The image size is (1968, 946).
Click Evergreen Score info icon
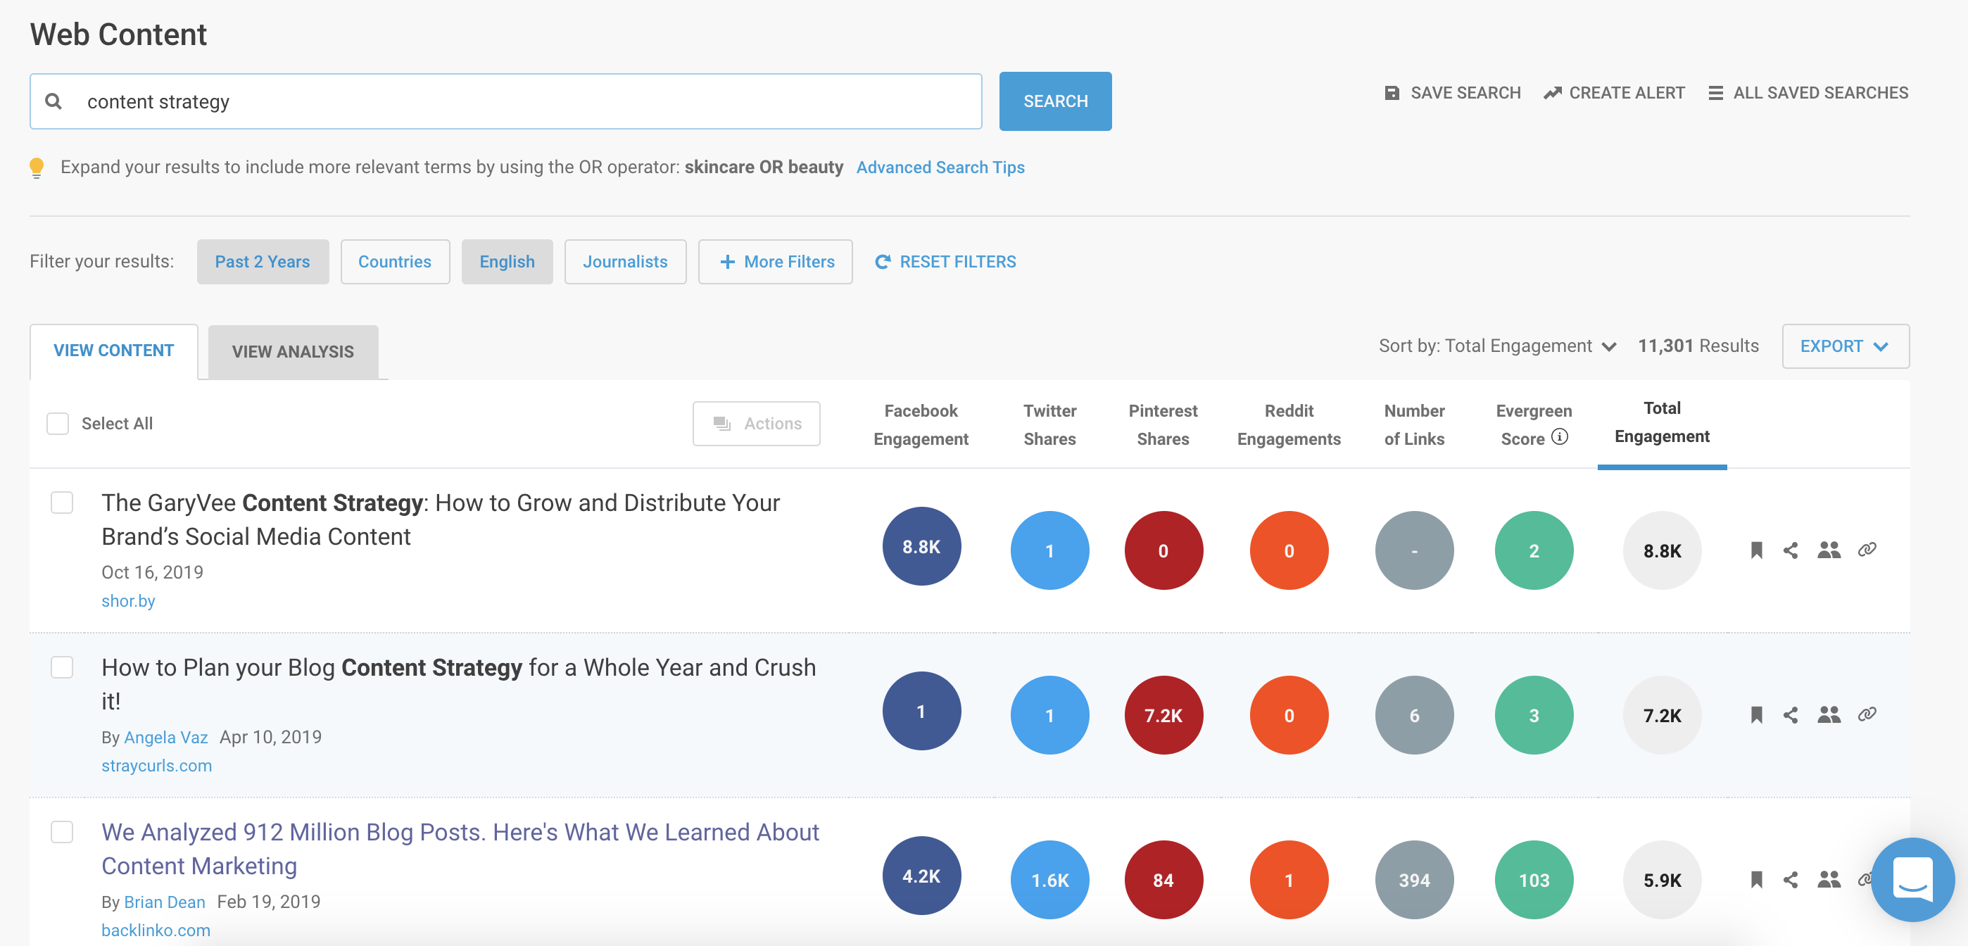coord(1560,437)
